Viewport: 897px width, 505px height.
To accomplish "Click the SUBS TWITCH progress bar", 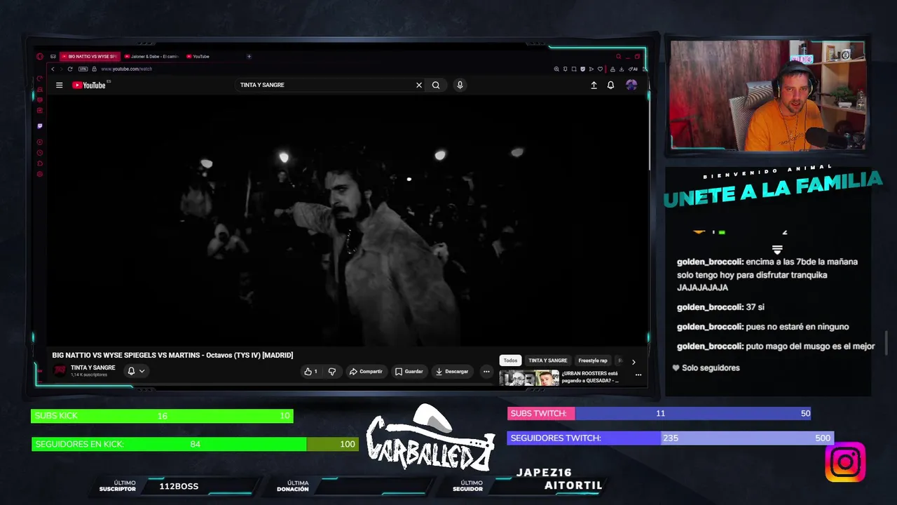I will [x=659, y=413].
